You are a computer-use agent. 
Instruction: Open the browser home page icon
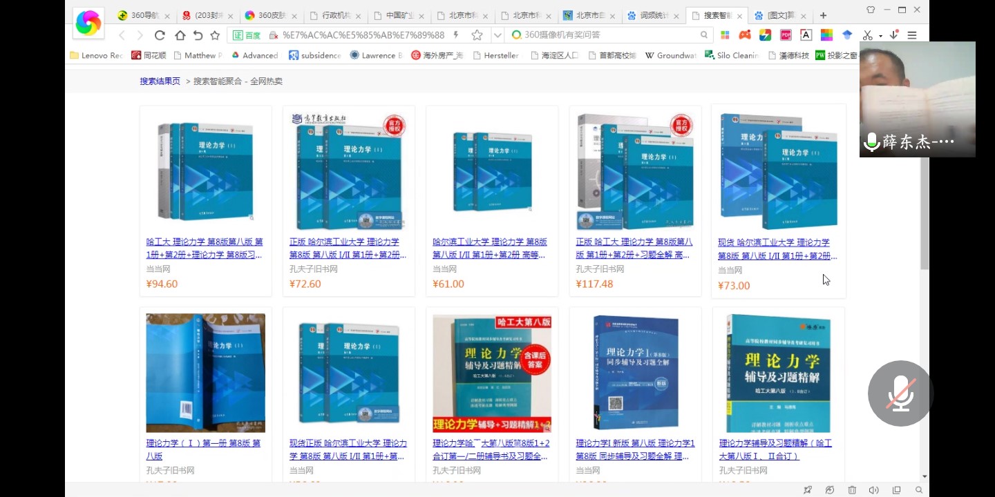180,35
